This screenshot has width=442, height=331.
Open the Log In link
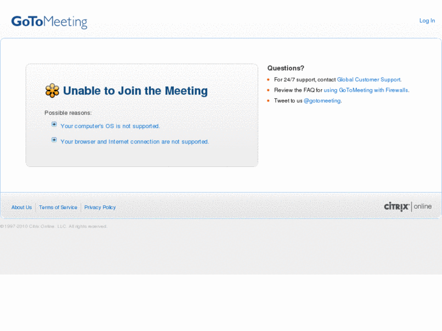(427, 21)
